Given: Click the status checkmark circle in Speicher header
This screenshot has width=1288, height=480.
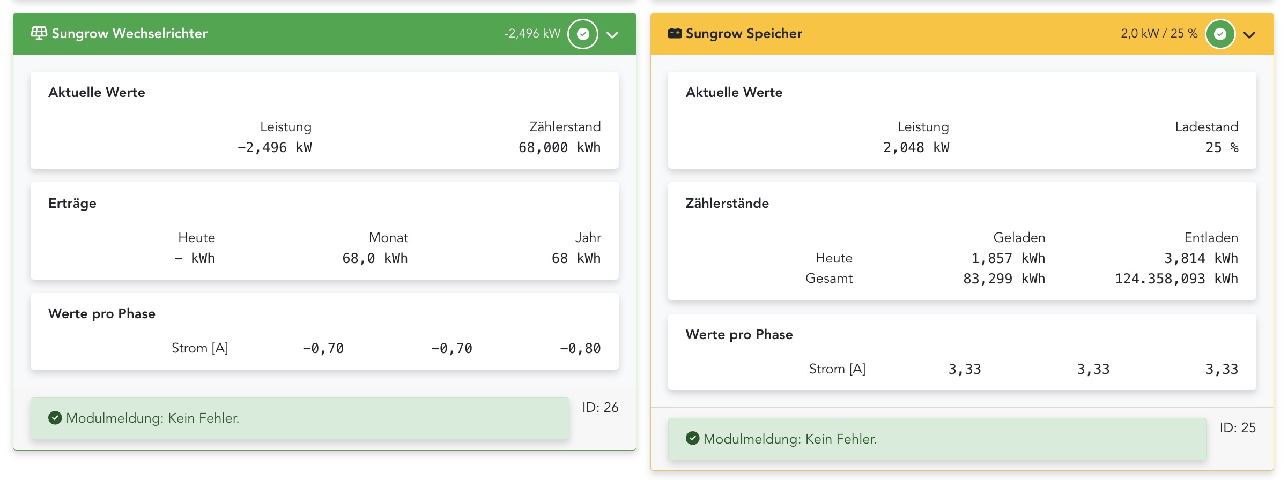Looking at the screenshot, I should [x=1220, y=34].
